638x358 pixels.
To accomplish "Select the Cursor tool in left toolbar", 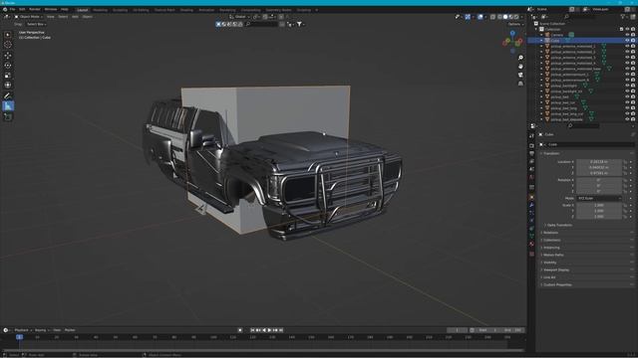I will pos(8,45).
